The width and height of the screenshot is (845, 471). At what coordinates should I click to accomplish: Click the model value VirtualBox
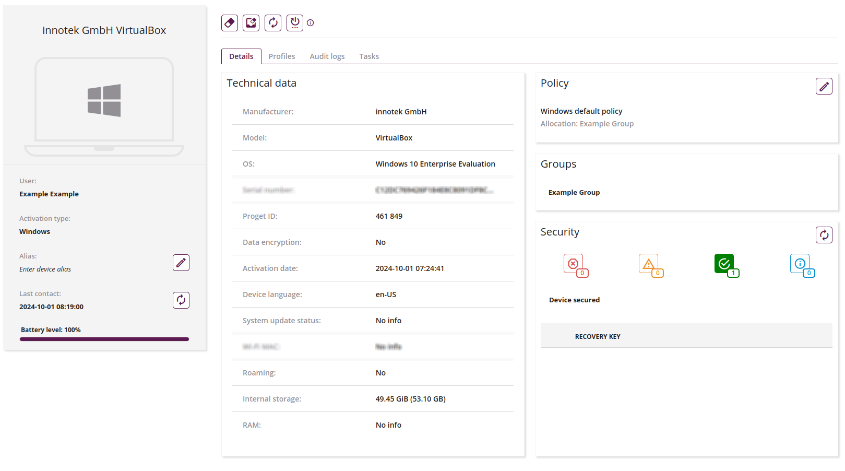394,138
